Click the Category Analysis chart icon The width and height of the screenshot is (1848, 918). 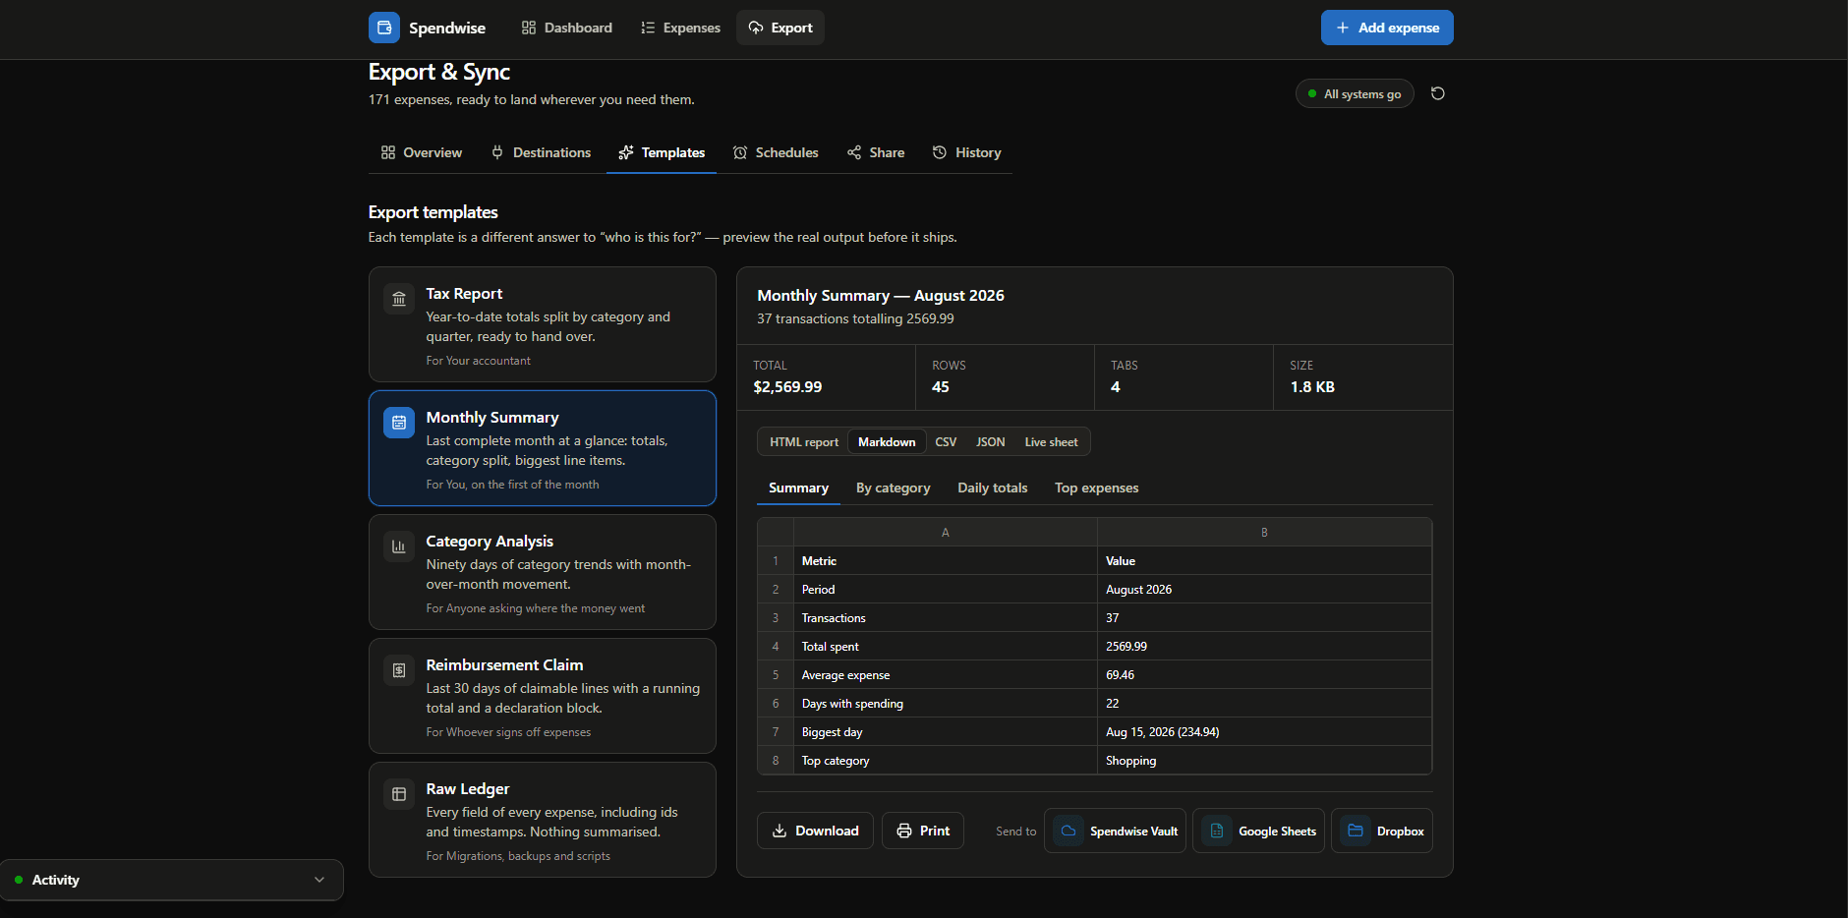tap(399, 546)
